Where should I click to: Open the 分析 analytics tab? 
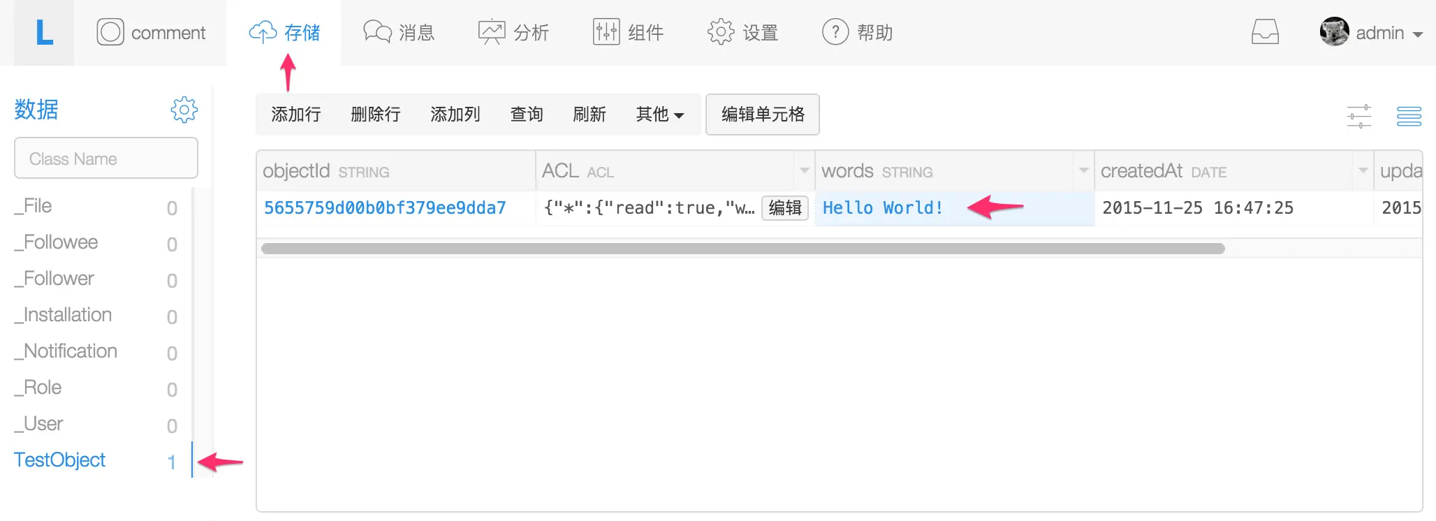[x=513, y=33]
